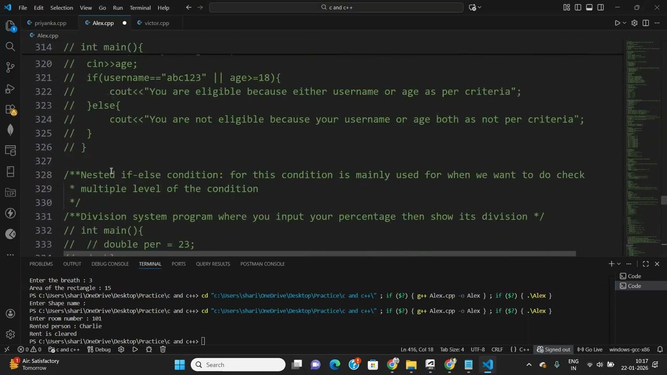Open the Terminal menu
Screen dimensions: 667x375
tap(140, 7)
